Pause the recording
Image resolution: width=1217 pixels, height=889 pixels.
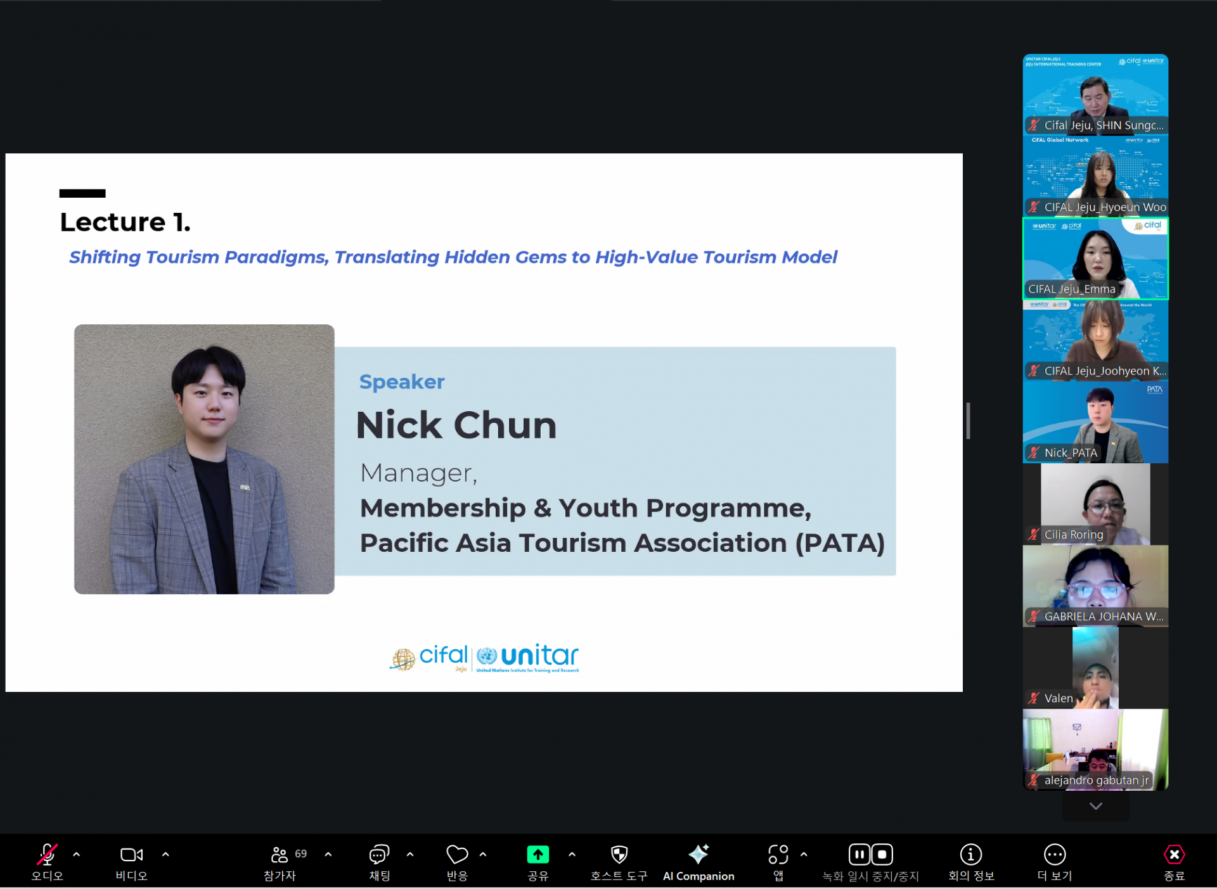click(860, 855)
